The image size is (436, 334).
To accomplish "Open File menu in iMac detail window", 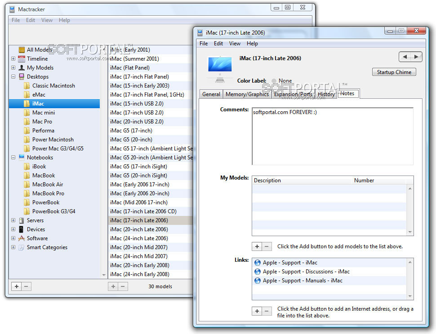I will (204, 44).
